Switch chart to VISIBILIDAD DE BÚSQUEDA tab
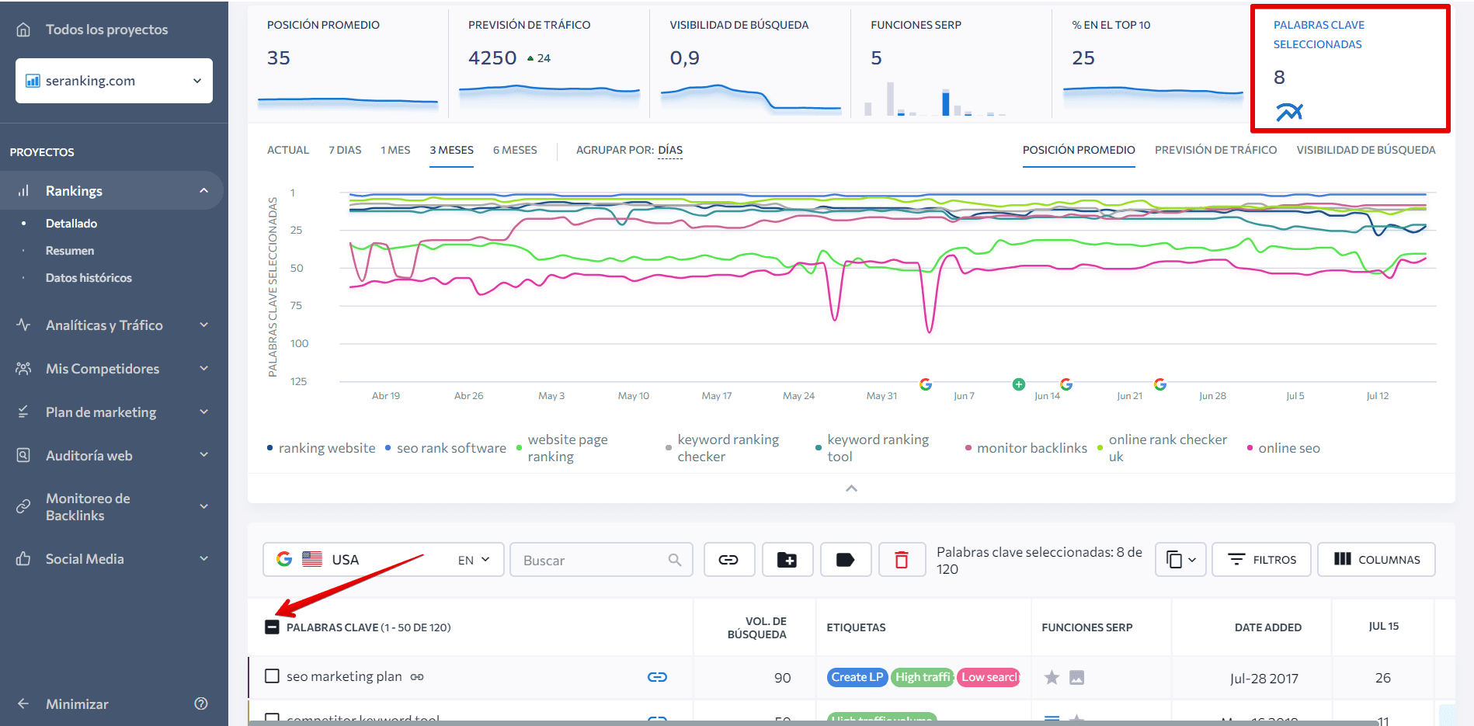This screenshot has width=1474, height=726. (x=1365, y=150)
